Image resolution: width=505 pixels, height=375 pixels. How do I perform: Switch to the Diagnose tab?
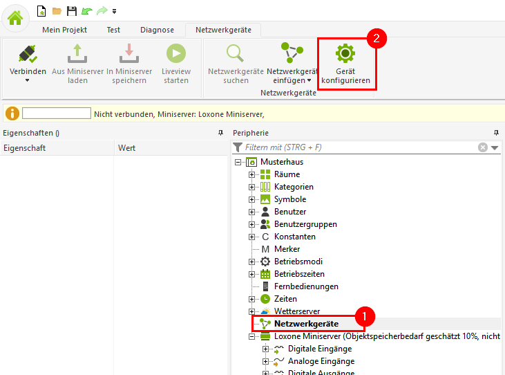(x=157, y=30)
